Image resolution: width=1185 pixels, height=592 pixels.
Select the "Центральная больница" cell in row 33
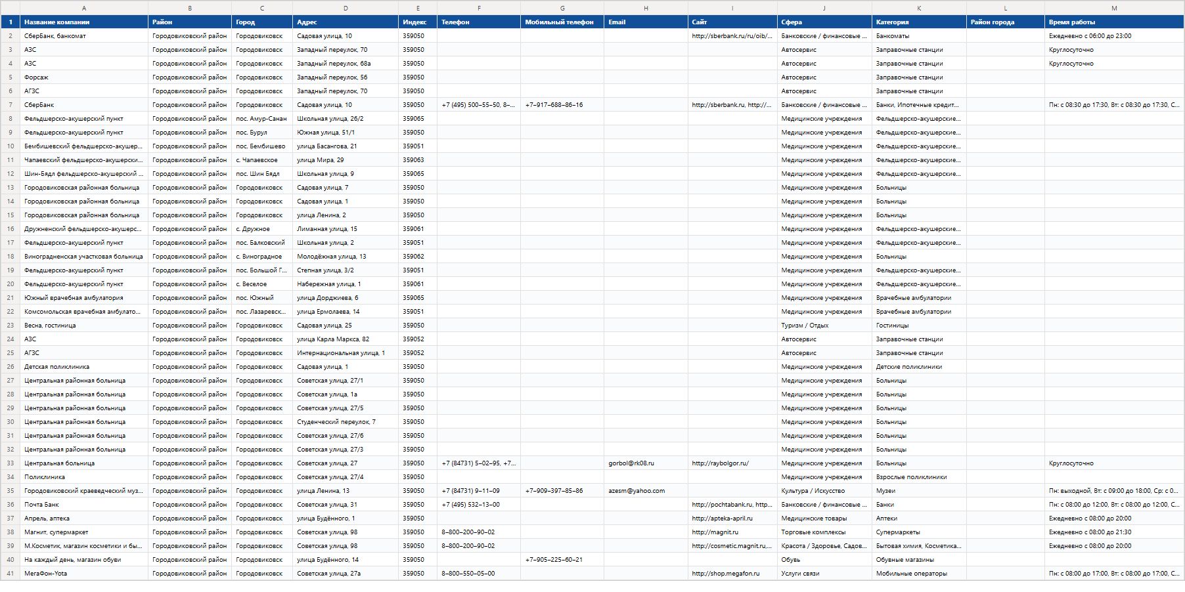pyautogui.click(x=84, y=463)
